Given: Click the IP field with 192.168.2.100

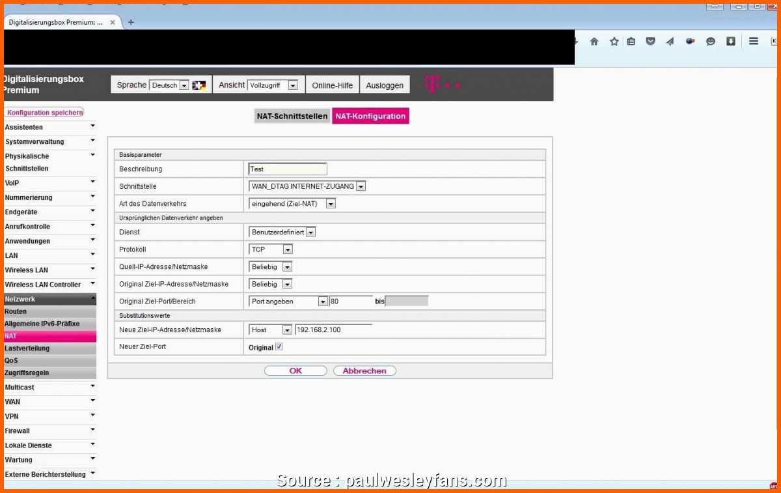Looking at the screenshot, I should coord(333,330).
